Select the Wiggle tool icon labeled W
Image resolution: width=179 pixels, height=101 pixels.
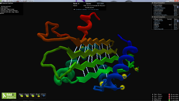(21, 96)
